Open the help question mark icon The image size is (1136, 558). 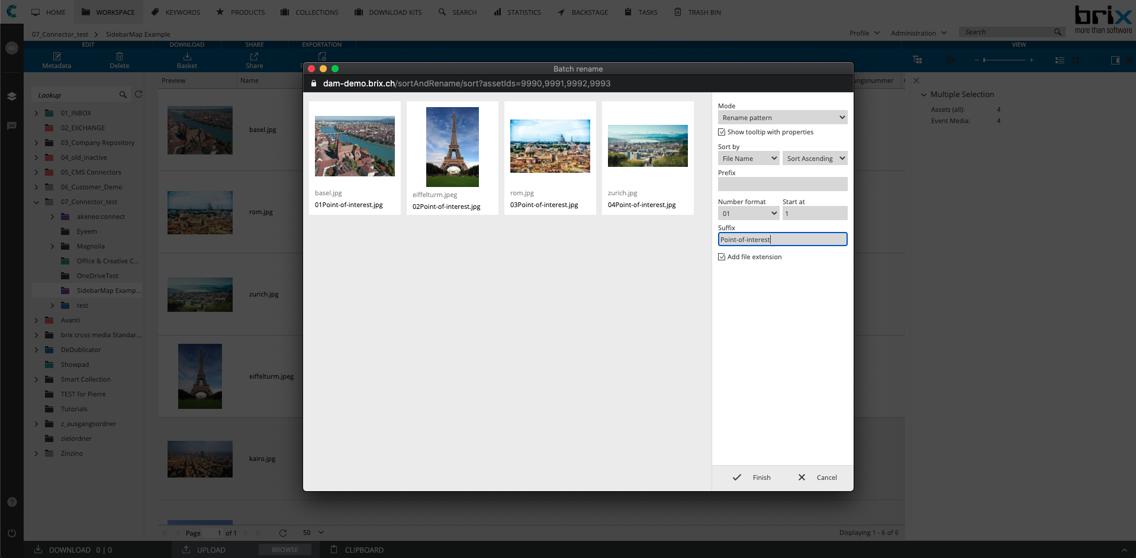click(12, 502)
